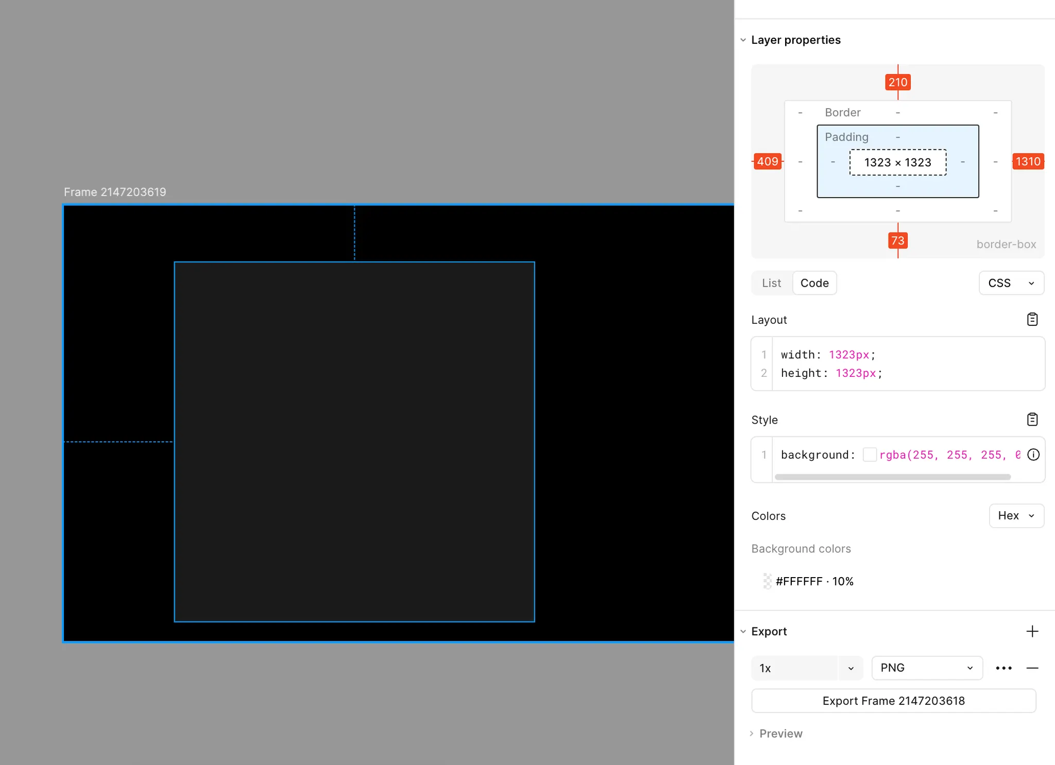Copy the Style code with clipboard icon
This screenshot has height=765, width=1055.
pos(1032,420)
